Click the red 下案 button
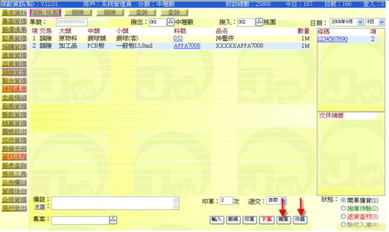The image size is (389, 232). coord(267,220)
